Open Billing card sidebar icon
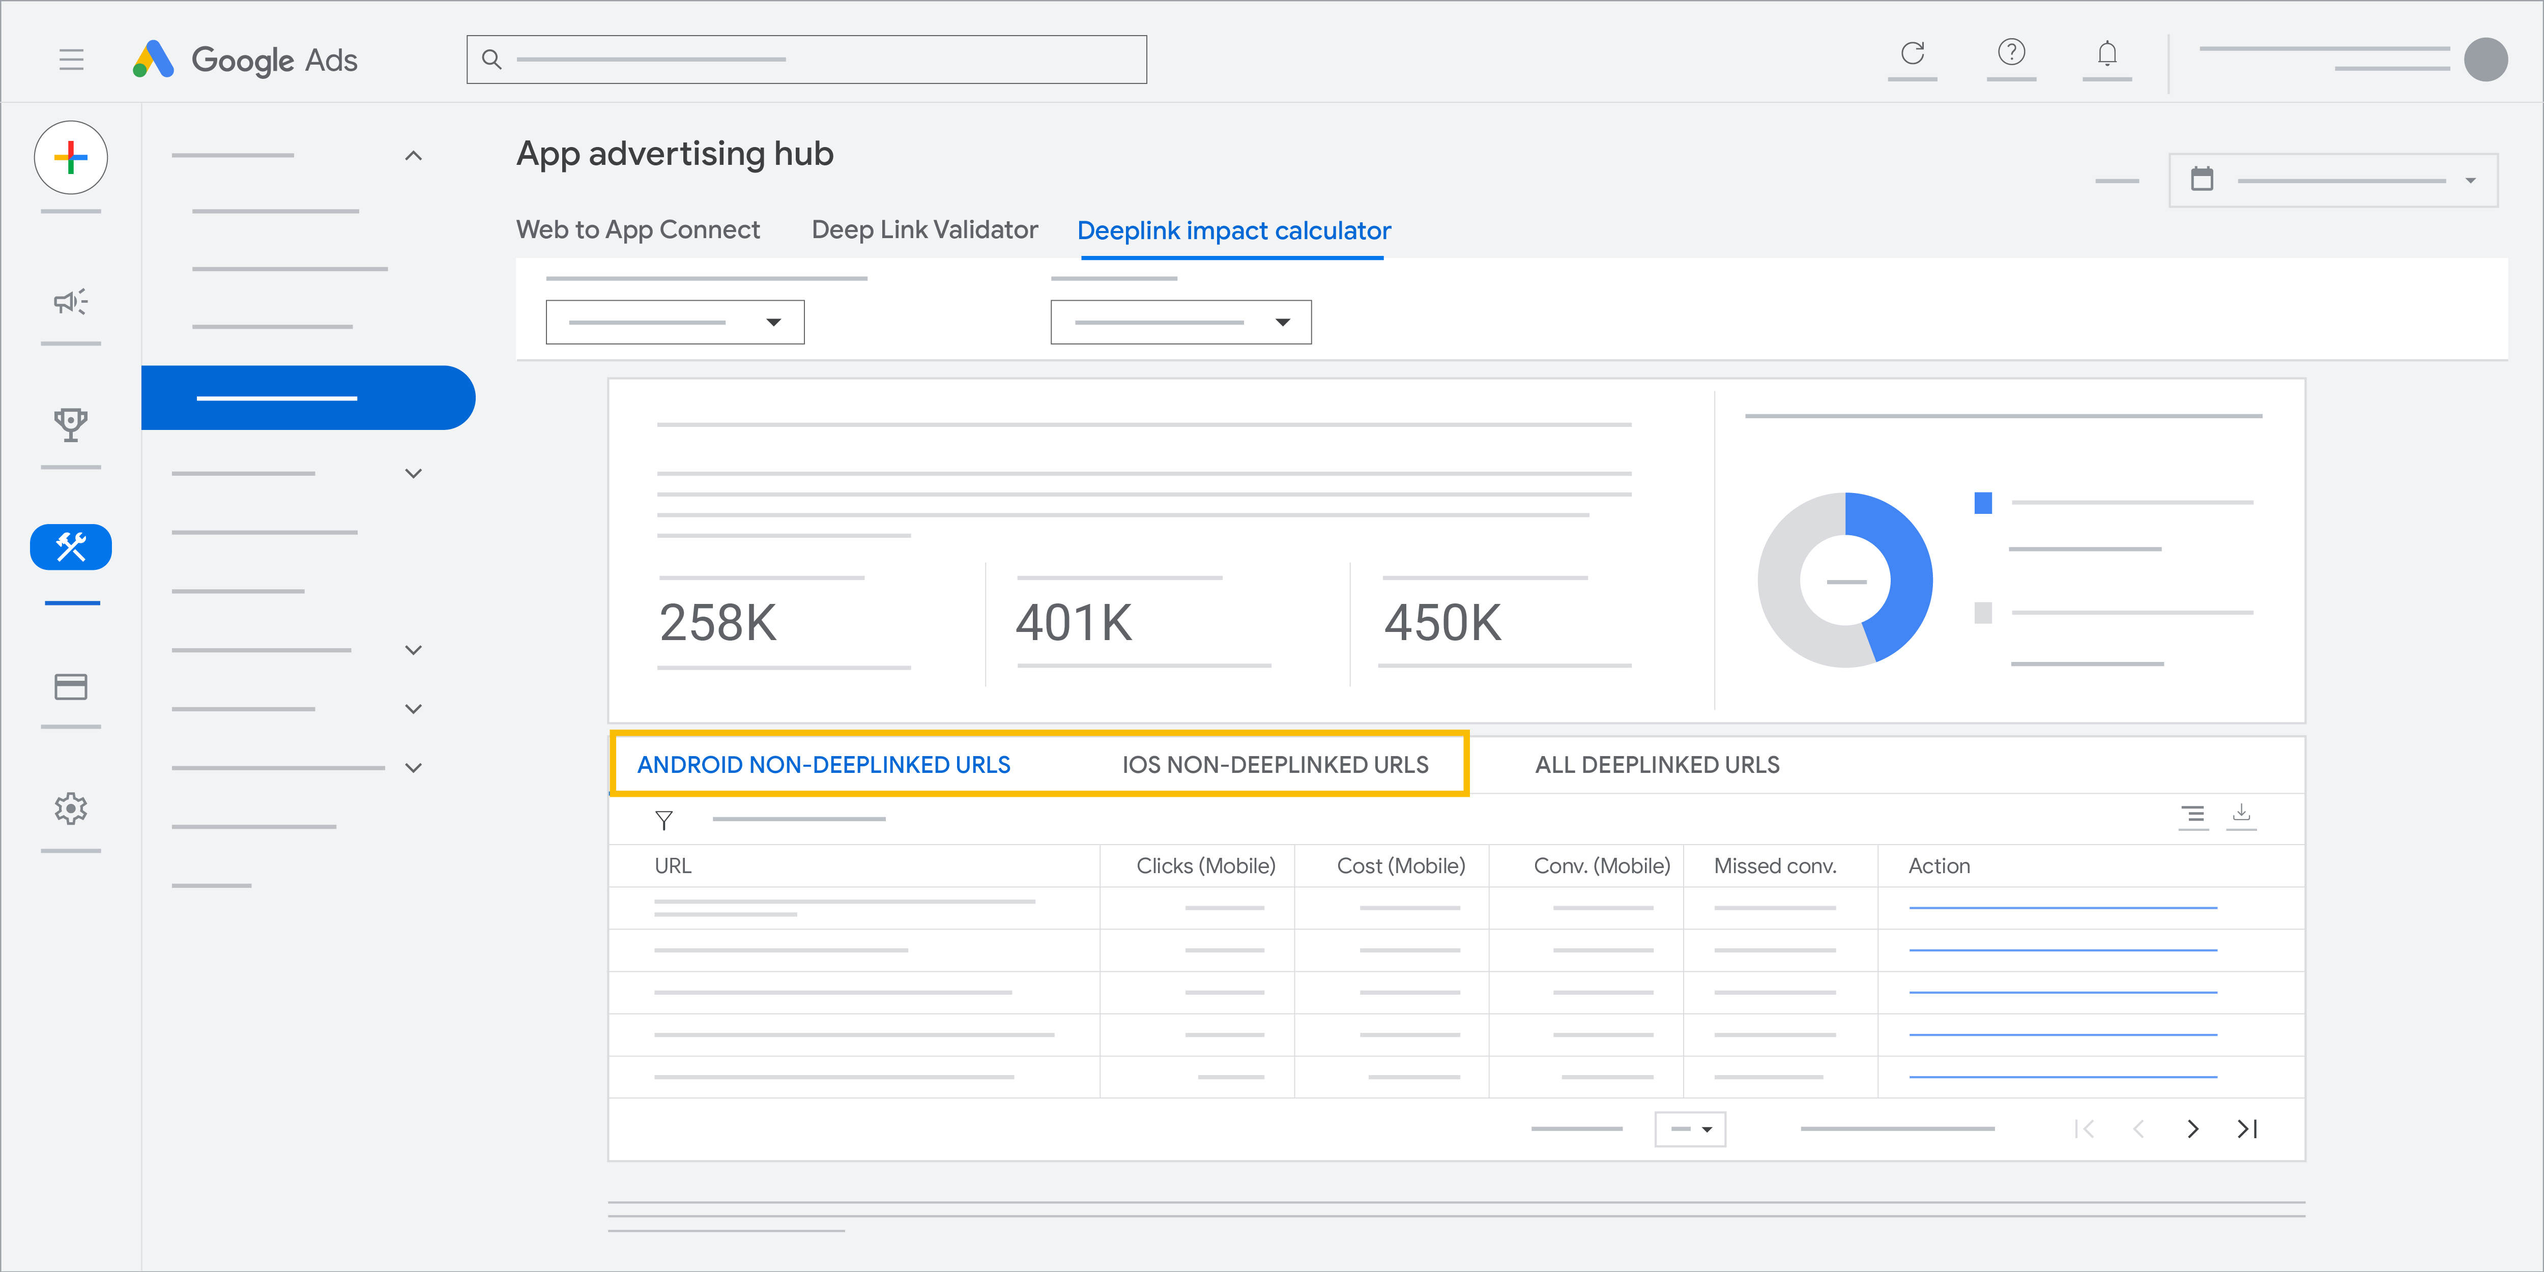Screen dimensions: 2544x1272 [x=71, y=686]
